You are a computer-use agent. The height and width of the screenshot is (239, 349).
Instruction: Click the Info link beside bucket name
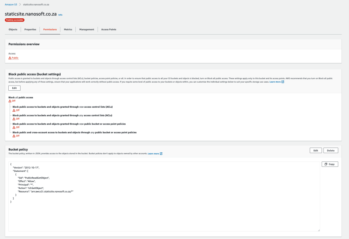pos(60,15)
